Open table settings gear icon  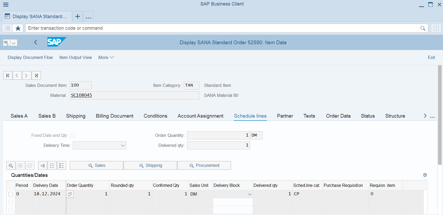425,175
